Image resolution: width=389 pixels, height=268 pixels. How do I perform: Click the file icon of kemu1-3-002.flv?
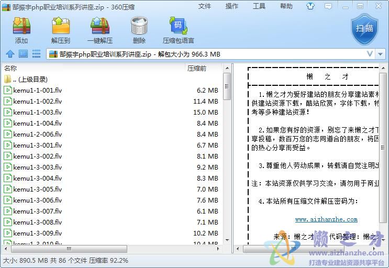(8, 156)
